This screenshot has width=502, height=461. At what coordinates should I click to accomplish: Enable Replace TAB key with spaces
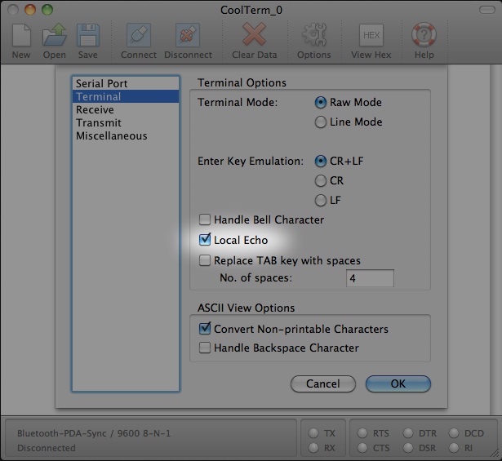(x=205, y=260)
